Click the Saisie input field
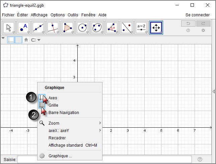 pos(104,159)
